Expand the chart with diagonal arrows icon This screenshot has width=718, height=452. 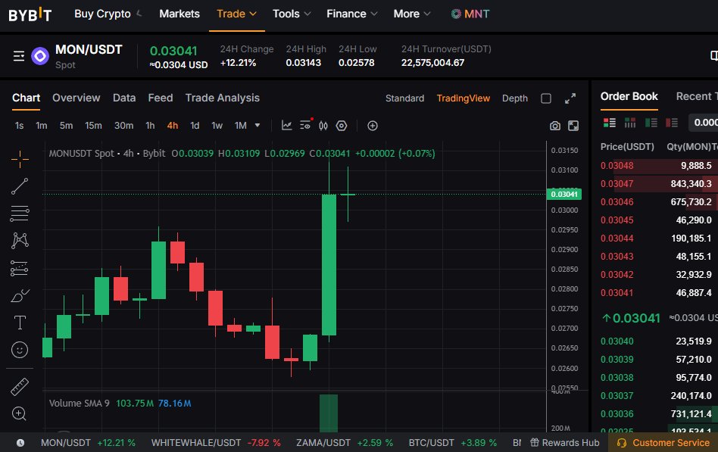[x=570, y=98]
